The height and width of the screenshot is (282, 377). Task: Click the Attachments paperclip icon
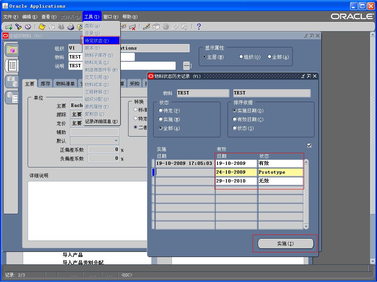[175, 27]
